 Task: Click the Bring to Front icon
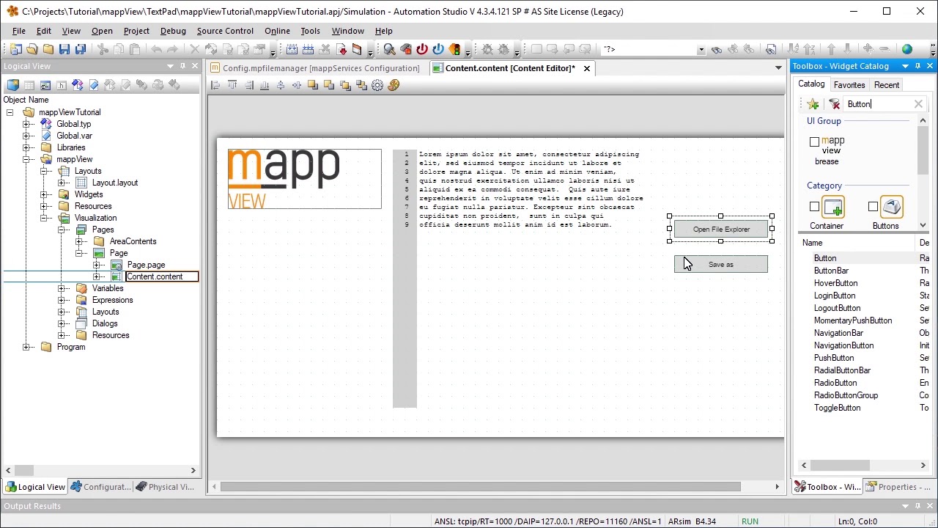point(313,85)
